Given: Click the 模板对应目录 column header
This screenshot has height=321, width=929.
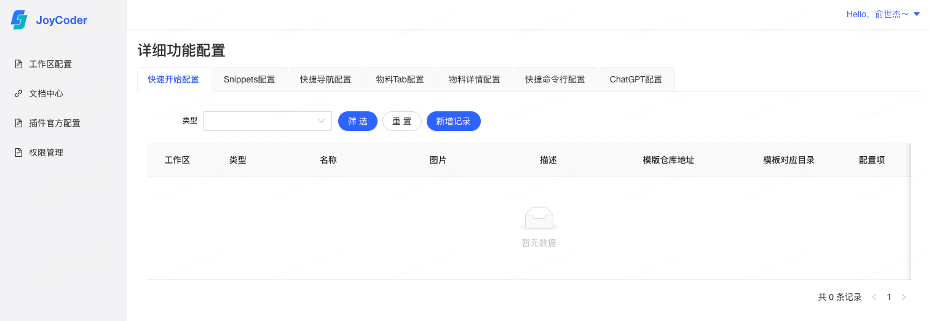Looking at the screenshot, I should [789, 160].
